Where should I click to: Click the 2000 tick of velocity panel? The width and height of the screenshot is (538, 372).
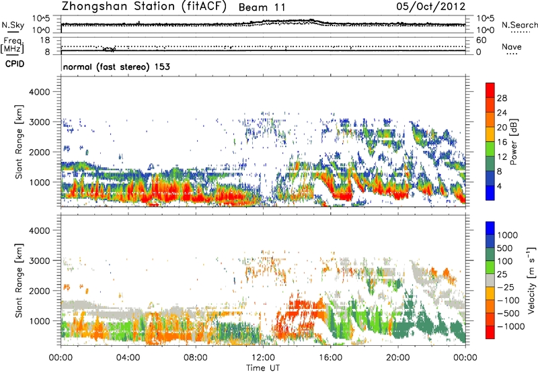[x=39, y=291]
